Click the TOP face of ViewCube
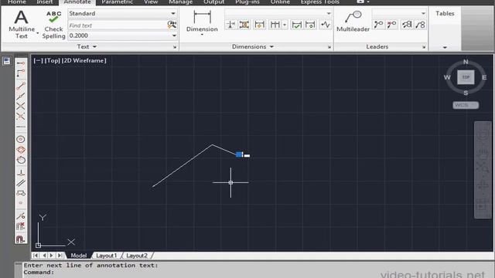This screenshot has height=278, width=495. 466,77
